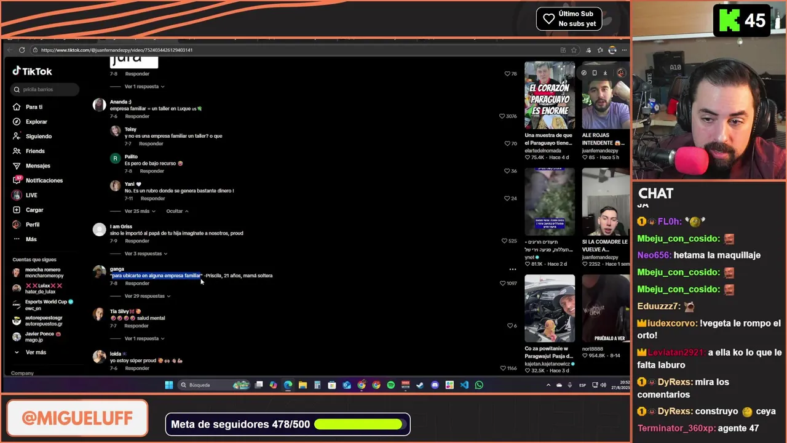Like Palito's reply with 36 likes
The image size is (787, 443).
507,171
